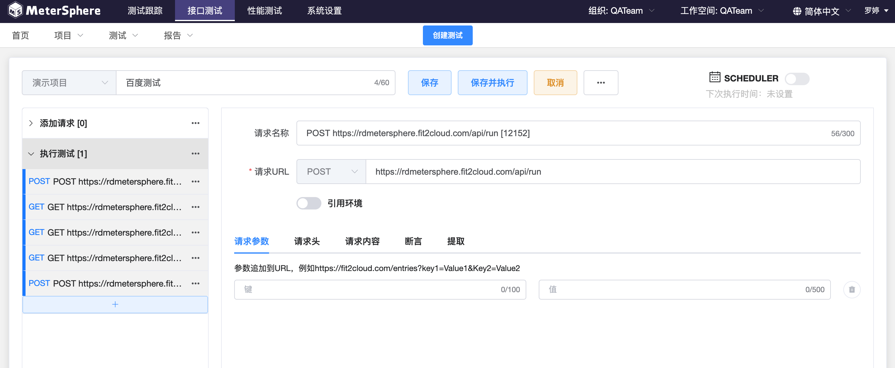Image resolution: width=895 pixels, height=368 pixels.
Task: Open the POST request method dropdown
Action: coord(331,171)
